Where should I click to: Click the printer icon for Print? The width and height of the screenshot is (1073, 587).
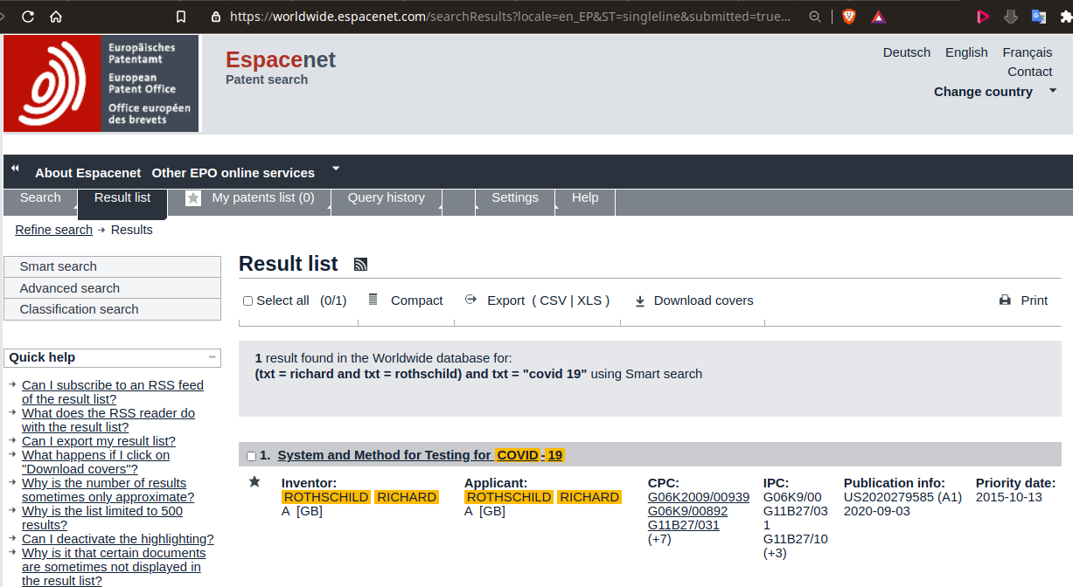click(1005, 300)
